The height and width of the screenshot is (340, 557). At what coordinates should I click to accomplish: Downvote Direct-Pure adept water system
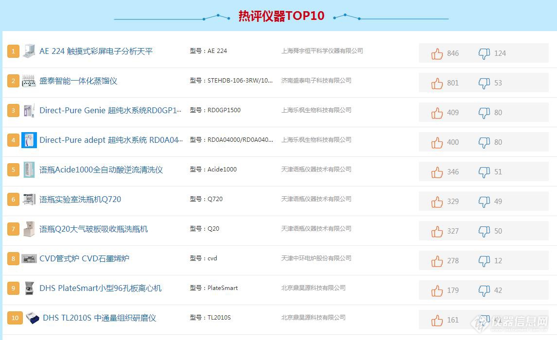484,142
